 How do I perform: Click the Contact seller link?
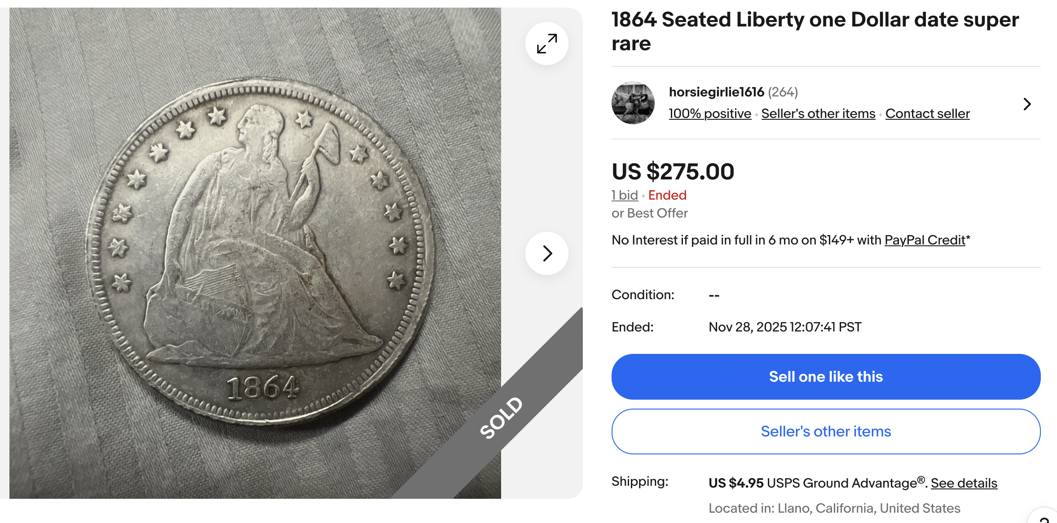[x=927, y=114]
